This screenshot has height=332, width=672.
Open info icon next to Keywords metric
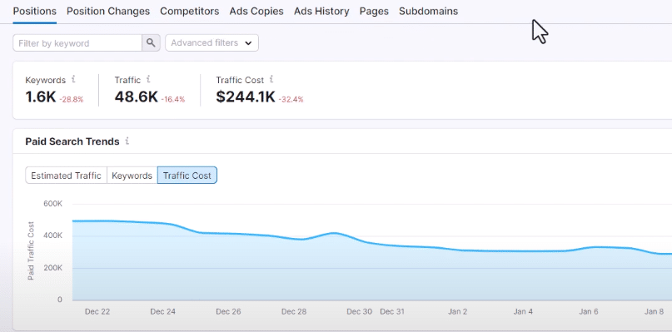pyautogui.click(x=74, y=79)
